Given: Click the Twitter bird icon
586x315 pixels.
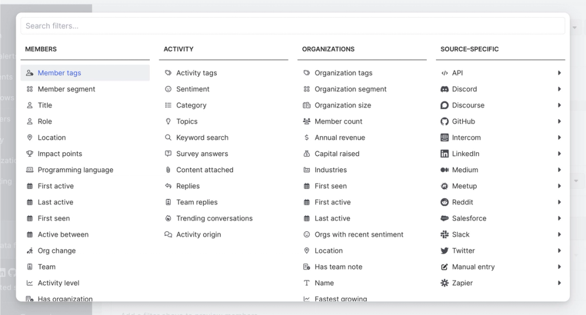Looking at the screenshot, I should tap(445, 251).
